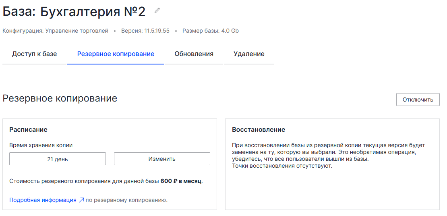Screen dimensions: 447x216
Task: Switch to the Обновления tab
Action: [x=194, y=54]
